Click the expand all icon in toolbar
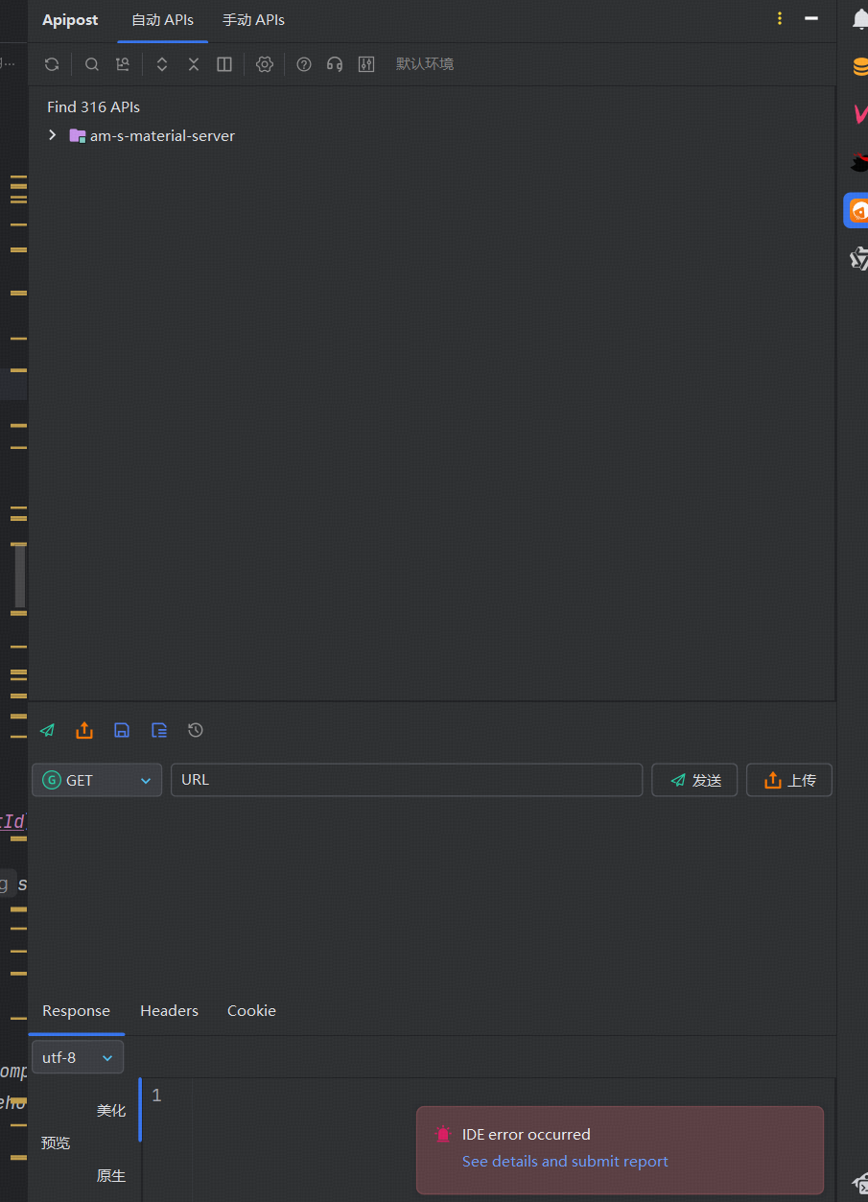 pyautogui.click(x=162, y=64)
